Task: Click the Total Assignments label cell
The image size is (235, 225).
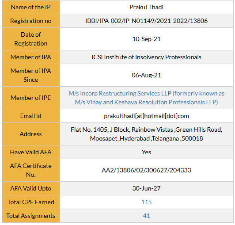Action: click(x=31, y=216)
